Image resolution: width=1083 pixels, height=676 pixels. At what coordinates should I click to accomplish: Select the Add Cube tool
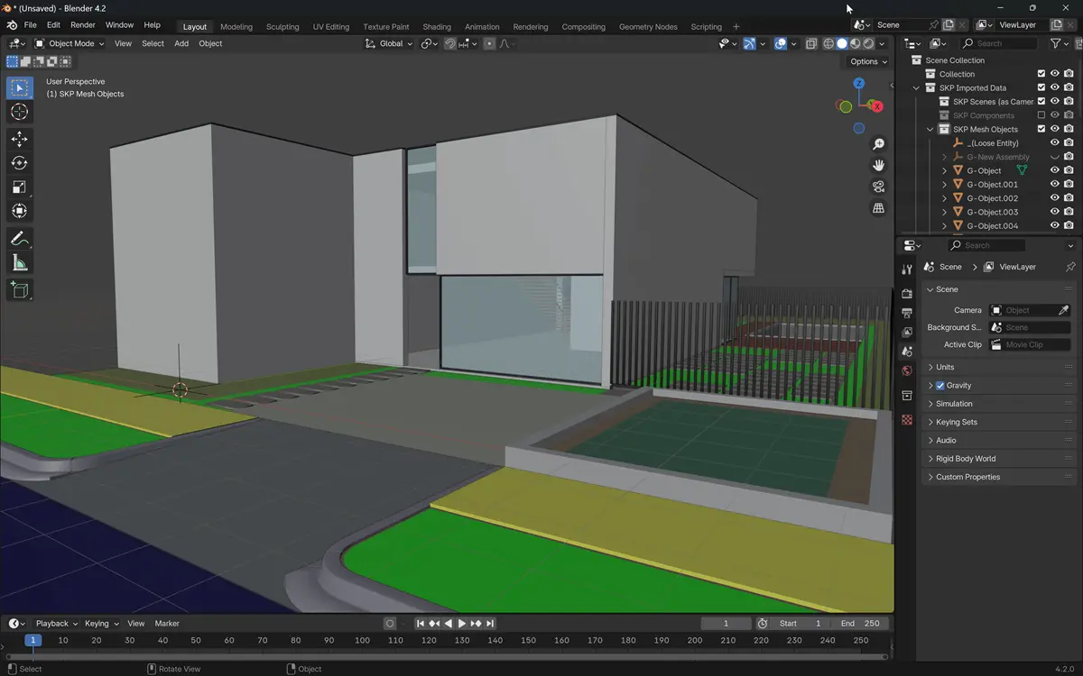19,290
